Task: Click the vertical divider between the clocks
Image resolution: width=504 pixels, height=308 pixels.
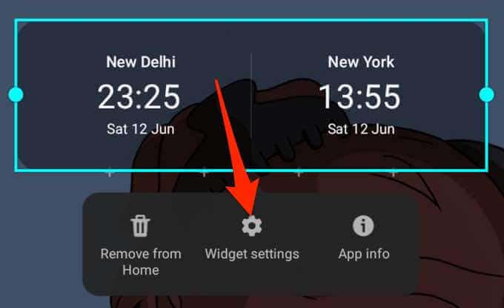Action: [x=251, y=96]
